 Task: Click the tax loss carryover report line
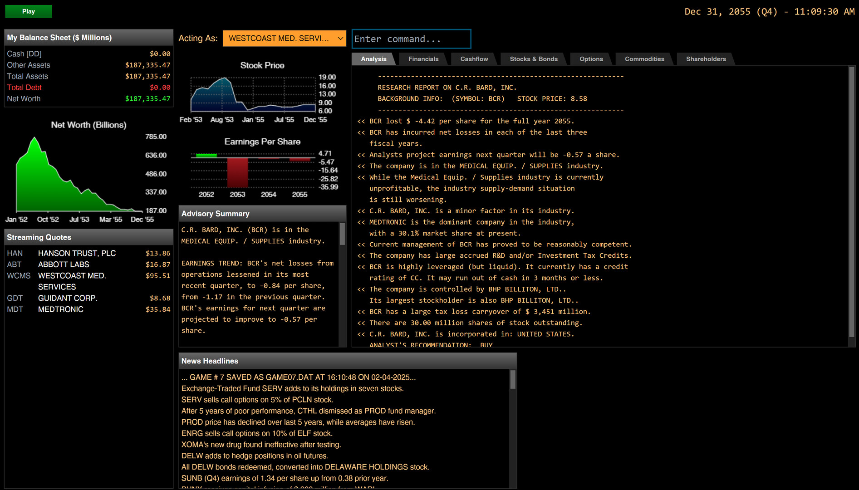[x=474, y=312]
